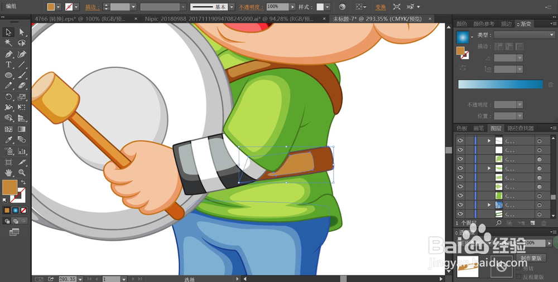Open the 样式 graphic style dropdown
This screenshot has height=282, width=558.
click(x=328, y=7)
